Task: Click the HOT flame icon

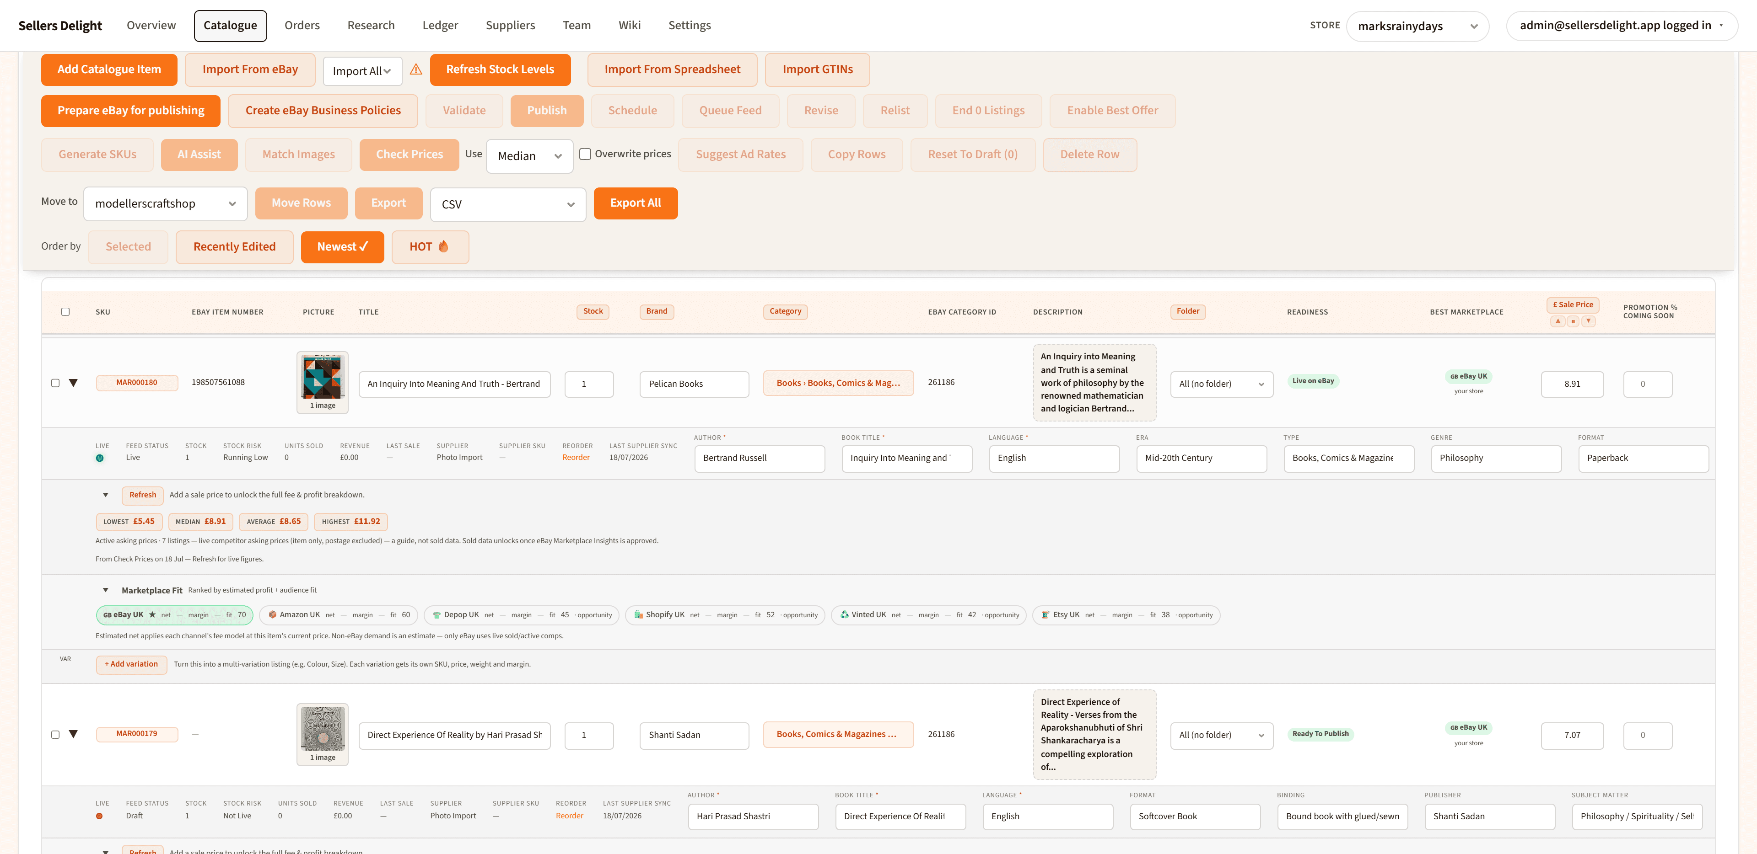Action: [x=443, y=246]
